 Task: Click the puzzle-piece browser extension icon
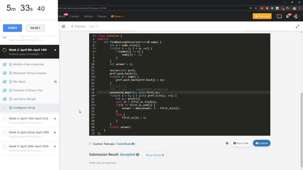pos(283,8)
